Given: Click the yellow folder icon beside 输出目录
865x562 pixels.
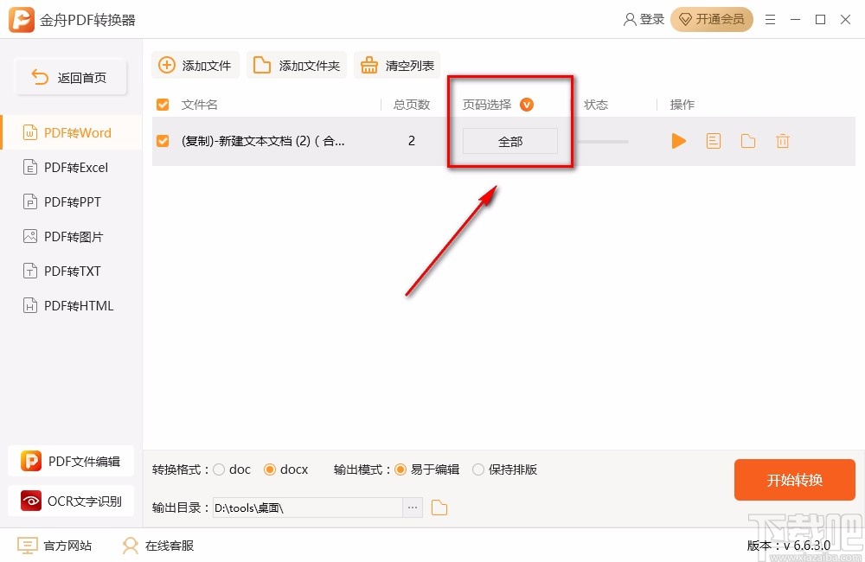Looking at the screenshot, I should [x=439, y=508].
